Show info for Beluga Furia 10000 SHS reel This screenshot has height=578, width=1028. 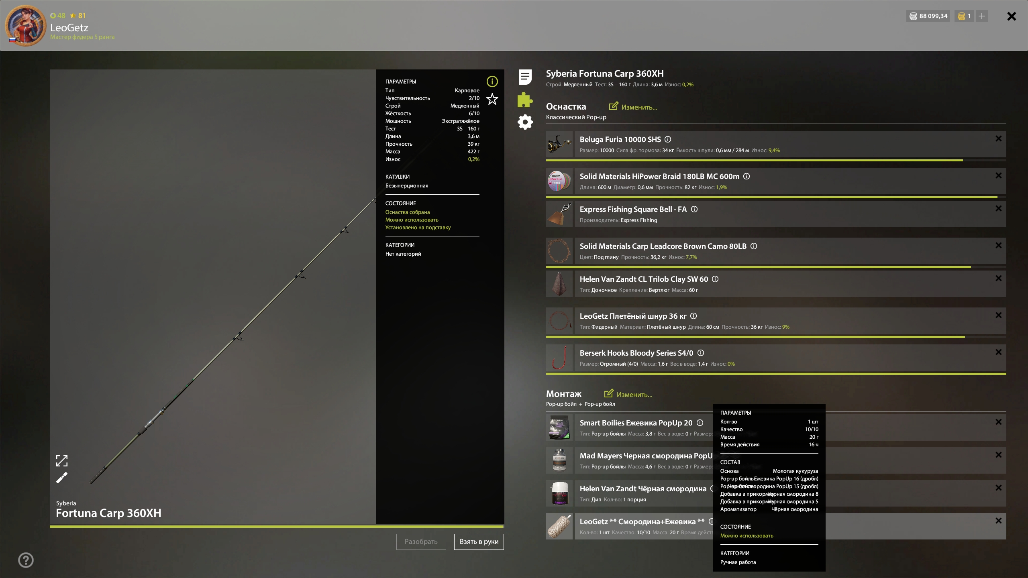[668, 139]
